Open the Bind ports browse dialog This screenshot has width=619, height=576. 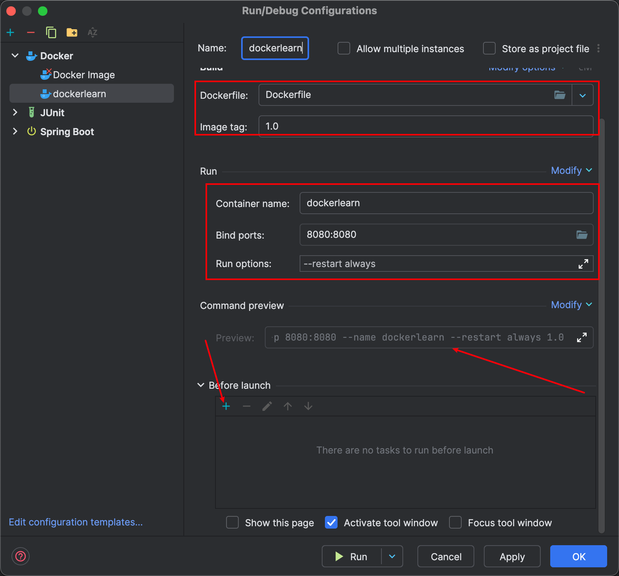tap(582, 235)
